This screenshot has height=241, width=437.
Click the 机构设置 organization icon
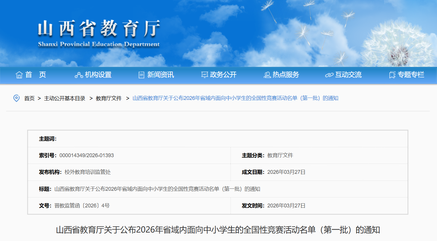click(x=79, y=75)
